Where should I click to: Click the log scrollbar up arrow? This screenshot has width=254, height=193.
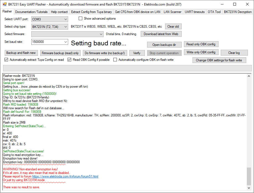[x=249, y=76]
